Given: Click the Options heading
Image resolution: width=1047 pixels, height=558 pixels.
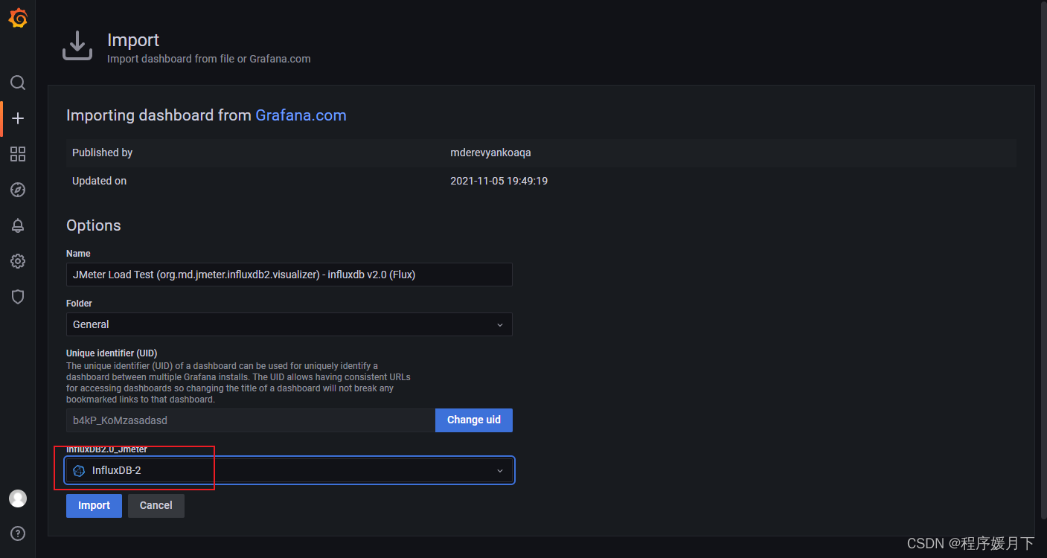Looking at the screenshot, I should [93, 225].
